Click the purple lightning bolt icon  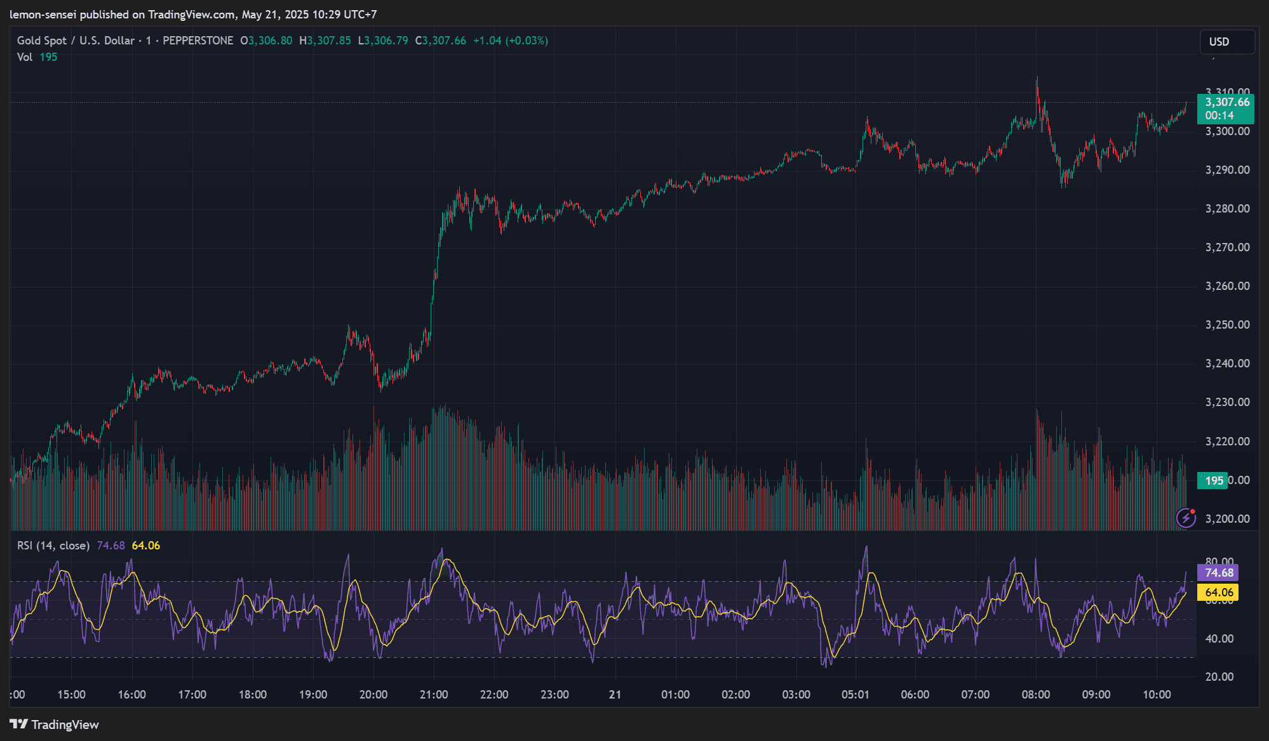[x=1186, y=518]
